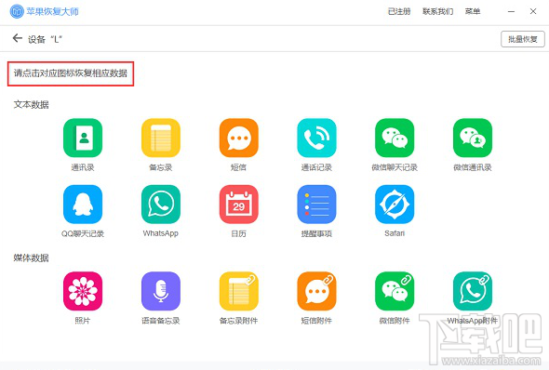Click the WhatsApp recovery icon

pos(161,205)
